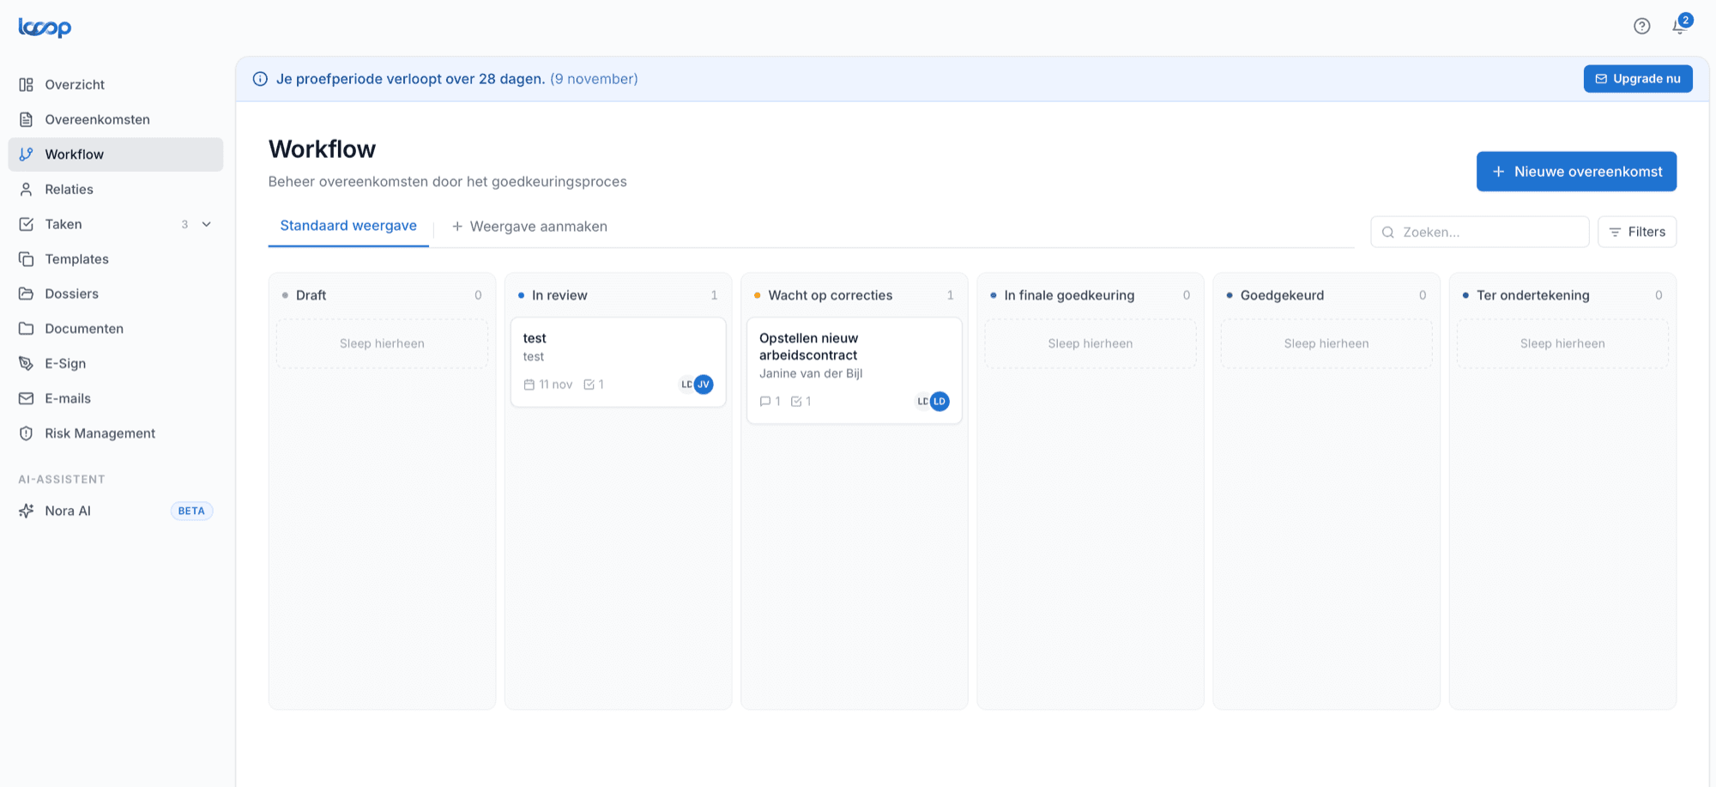Open the notifications bell icon
This screenshot has width=1716, height=787.
coord(1679,27)
